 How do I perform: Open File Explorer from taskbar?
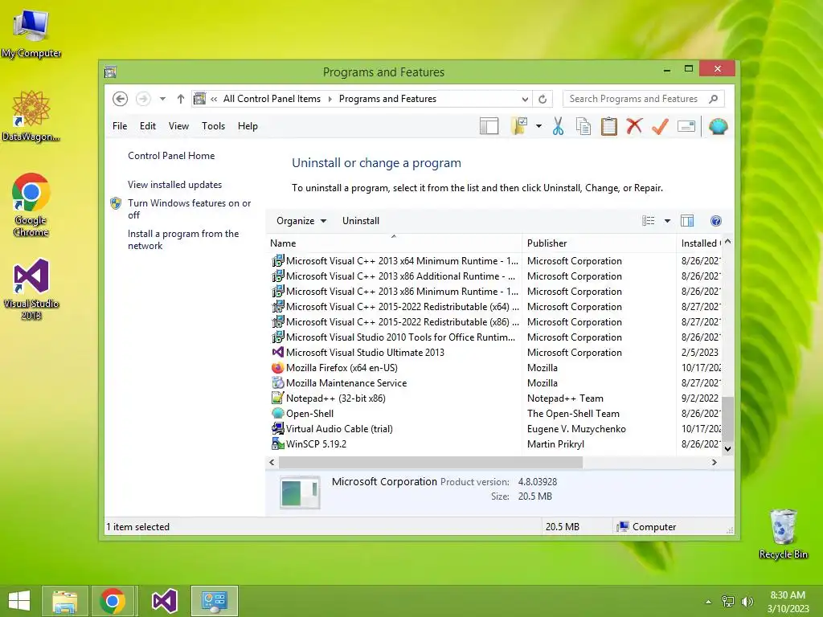point(64,601)
